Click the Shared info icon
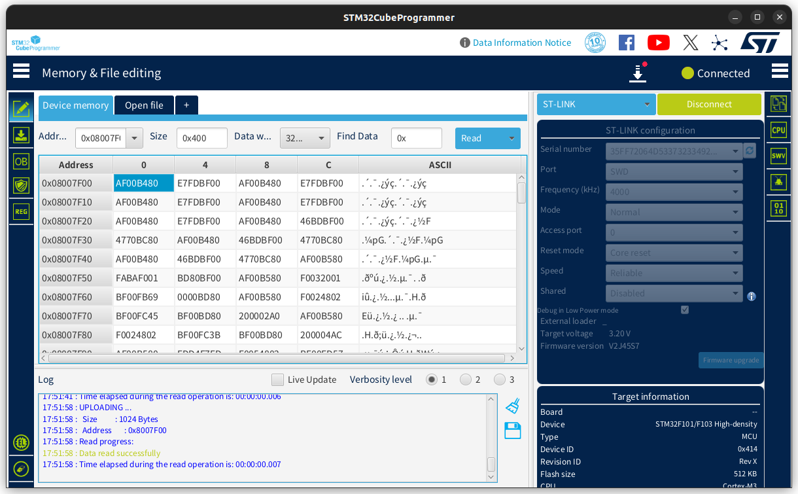The image size is (798, 494). pyautogui.click(x=752, y=296)
